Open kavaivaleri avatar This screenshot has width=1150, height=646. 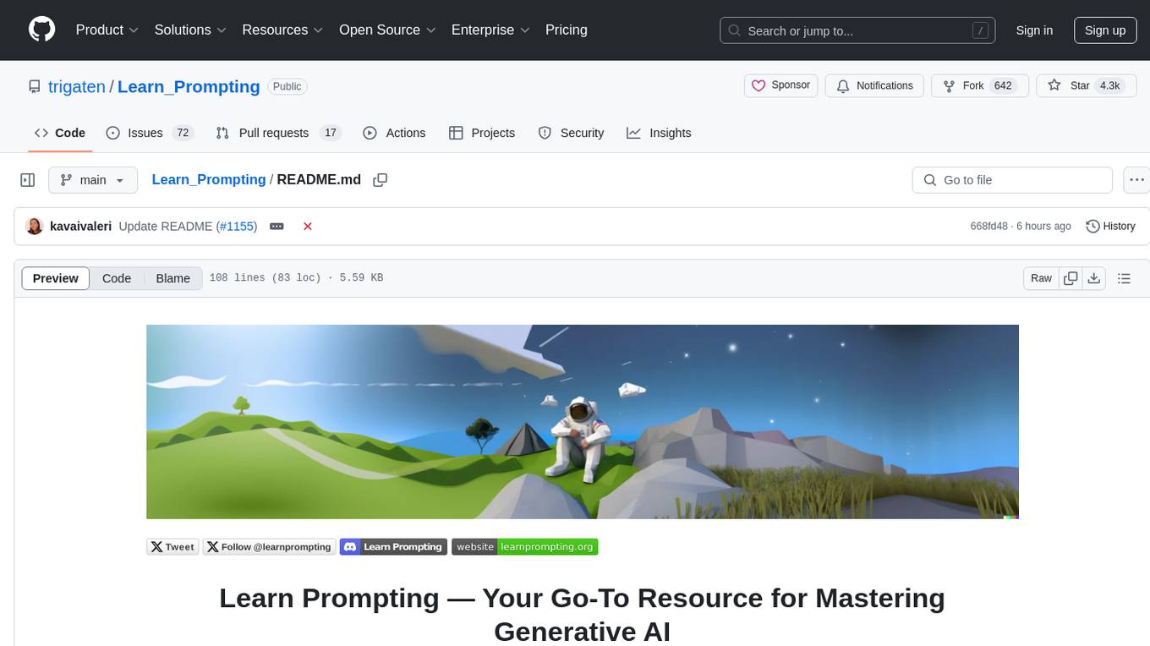pyautogui.click(x=35, y=226)
